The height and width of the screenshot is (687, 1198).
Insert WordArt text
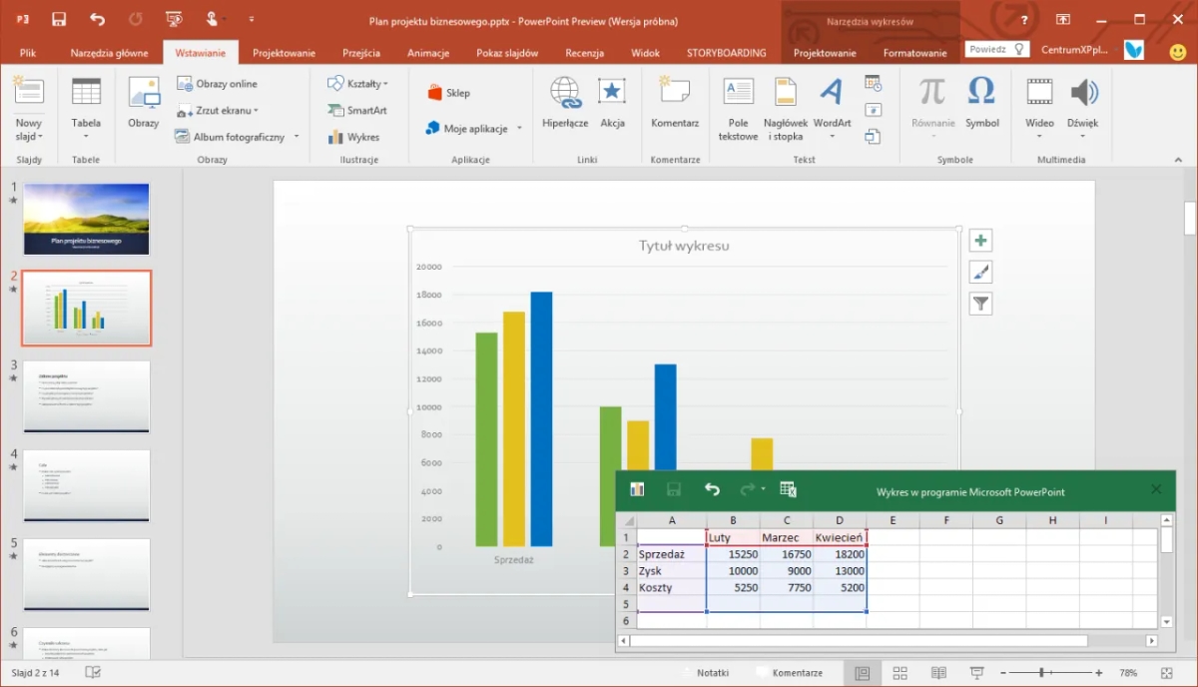[832, 105]
